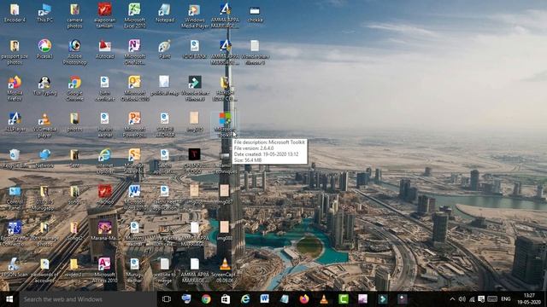The width and height of the screenshot is (547, 307).
Task: Open Google Chrome desktop shortcut
Action: click(x=74, y=89)
